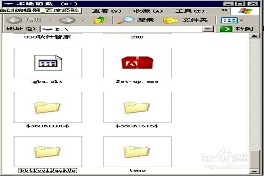
Task: Click the Back arrow button
Action: 14,20
